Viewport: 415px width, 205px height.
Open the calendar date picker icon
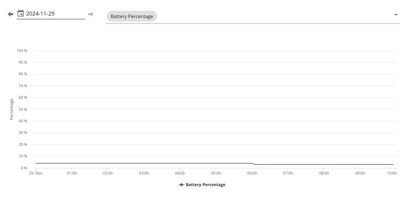pyautogui.click(x=21, y=13)
